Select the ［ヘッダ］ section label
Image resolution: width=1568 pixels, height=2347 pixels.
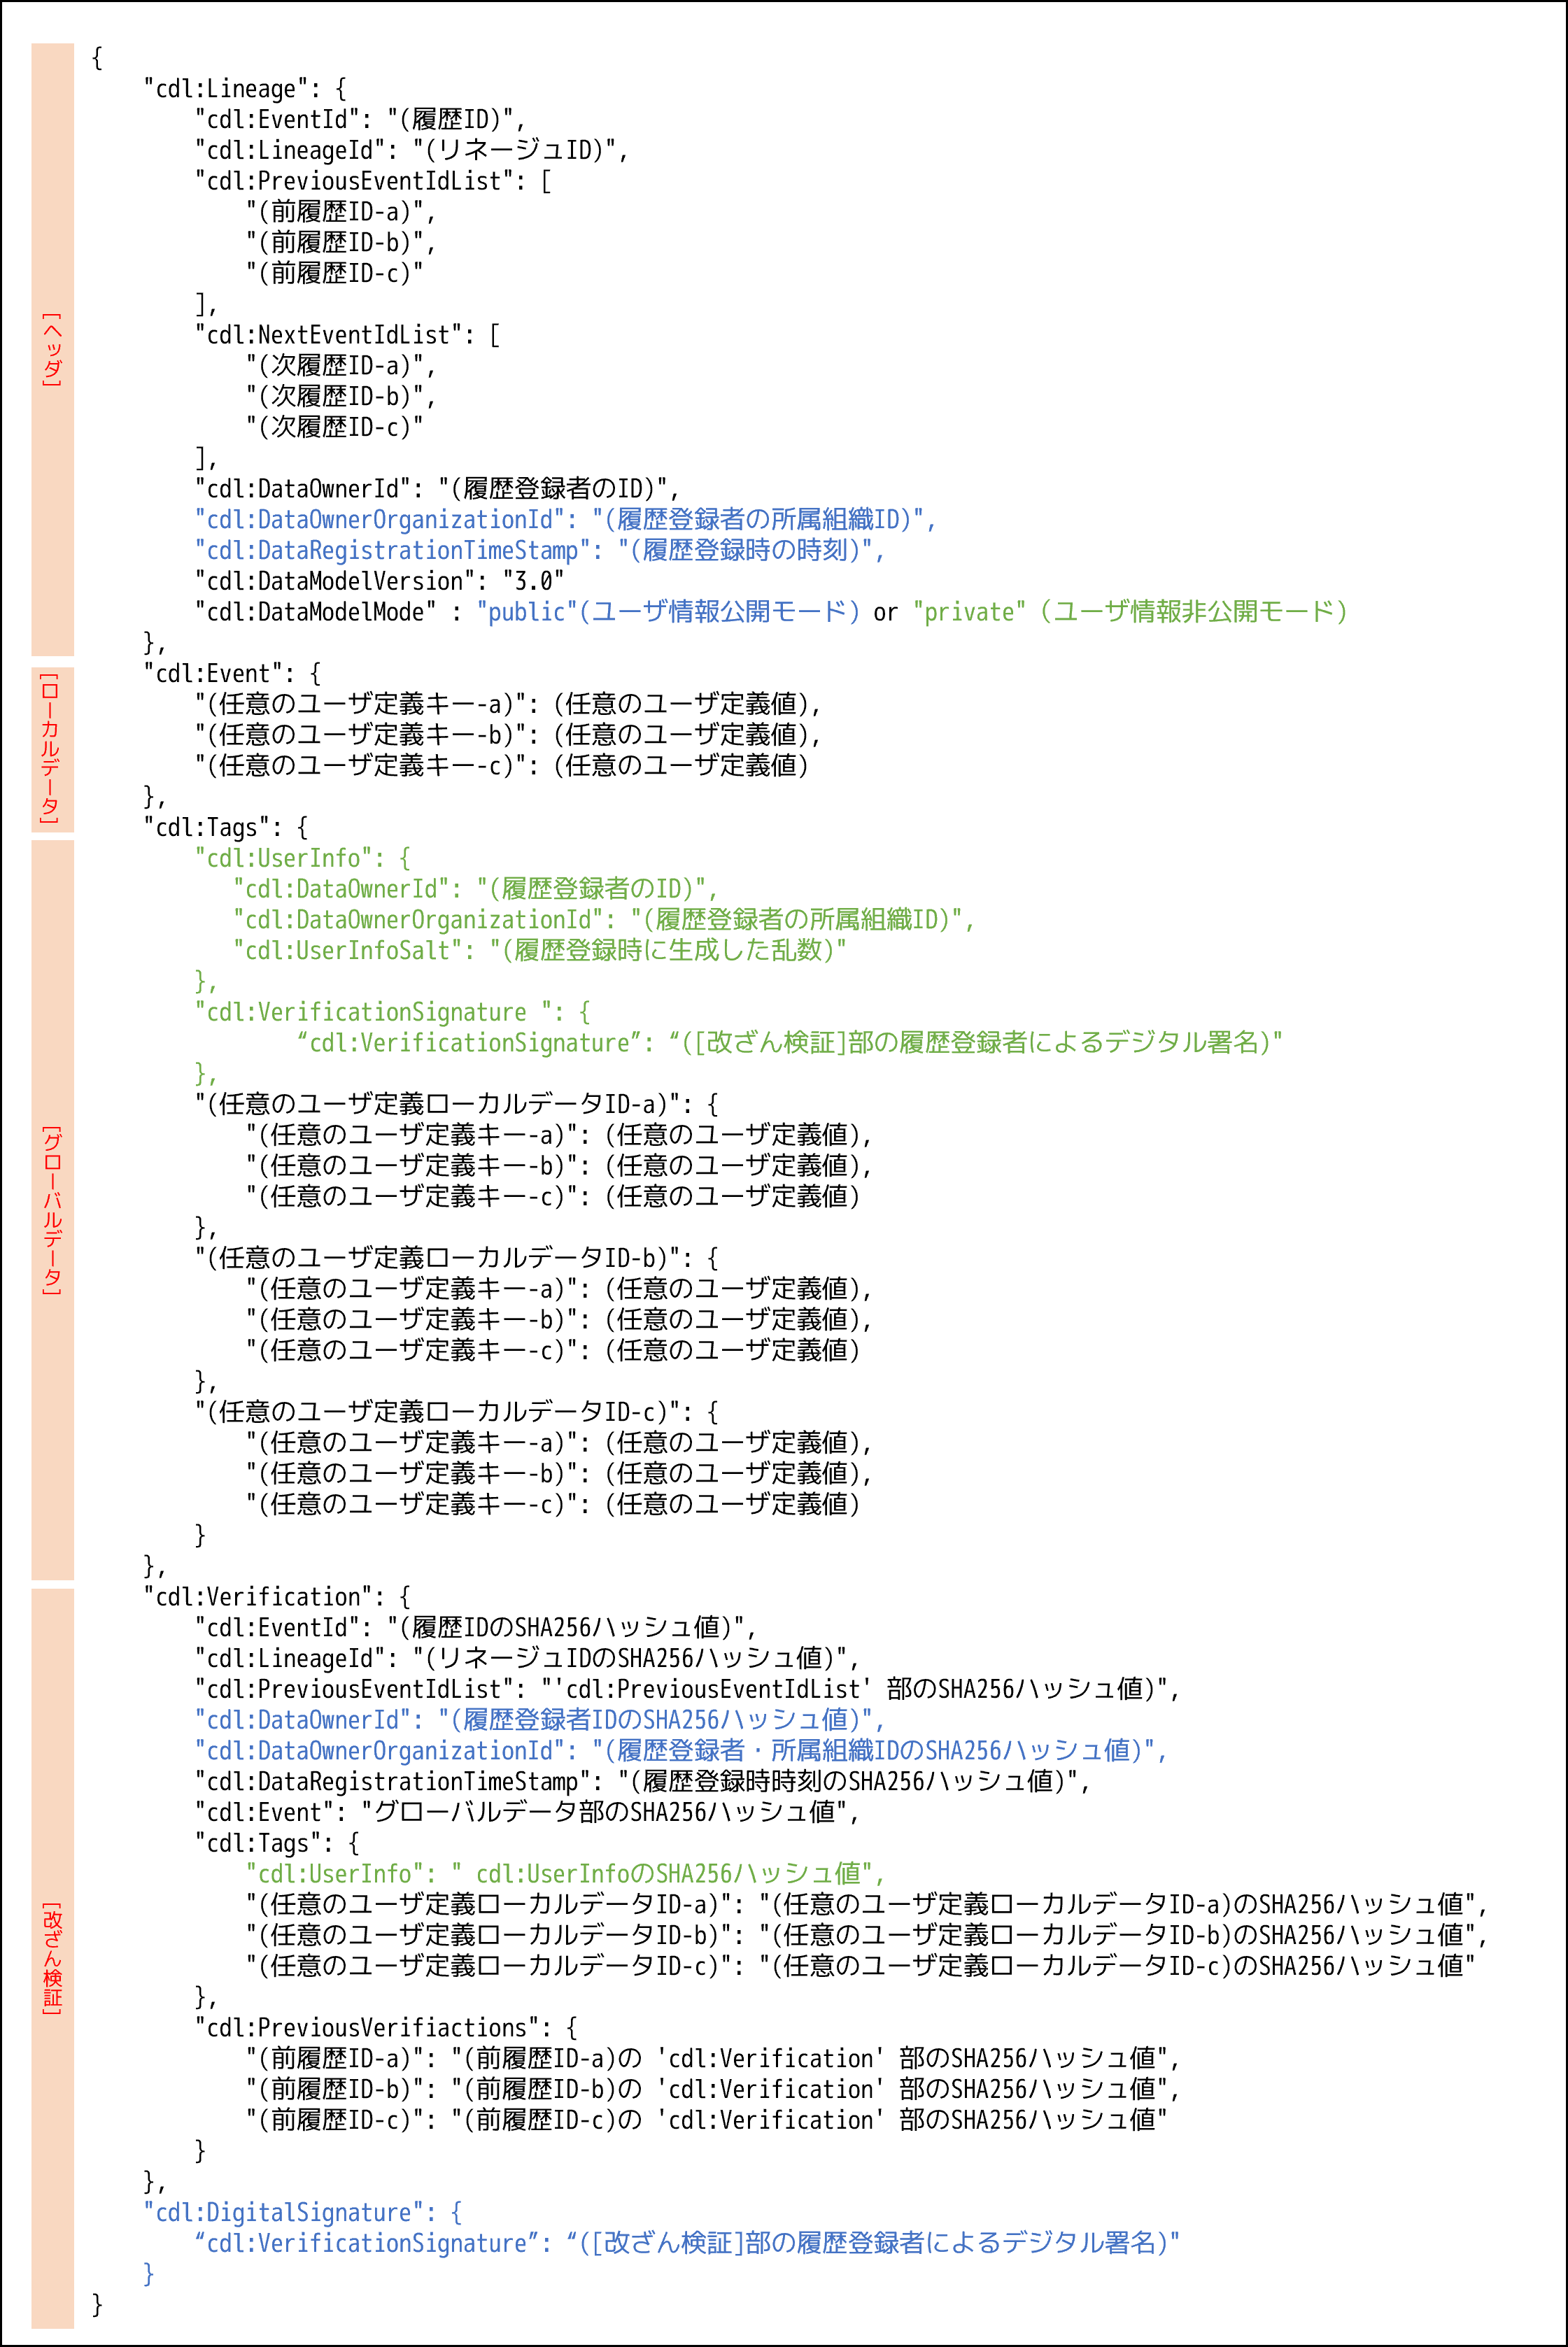pos(52,350)
